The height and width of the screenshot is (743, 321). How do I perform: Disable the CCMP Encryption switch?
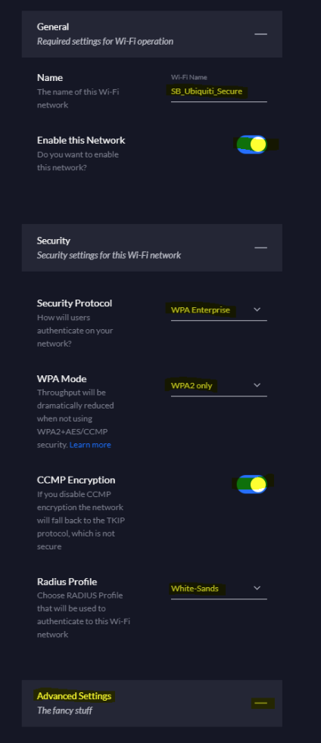(252, 483)
